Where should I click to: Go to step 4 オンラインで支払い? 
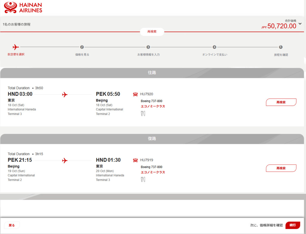(215, 47)
